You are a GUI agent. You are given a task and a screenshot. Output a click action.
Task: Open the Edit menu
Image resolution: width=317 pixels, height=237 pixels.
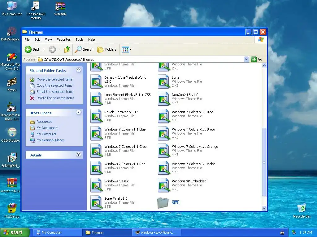pos(37,39)
